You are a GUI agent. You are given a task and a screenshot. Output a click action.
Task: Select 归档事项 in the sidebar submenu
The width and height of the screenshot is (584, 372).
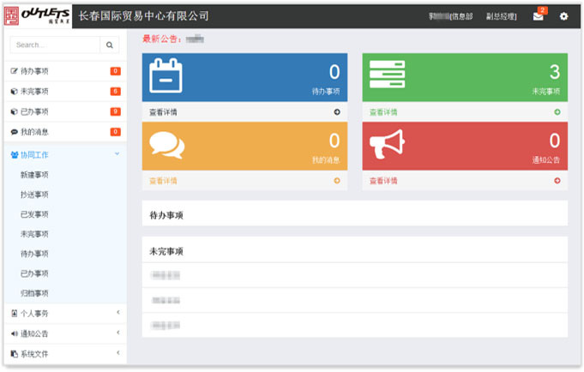(34, 293)
